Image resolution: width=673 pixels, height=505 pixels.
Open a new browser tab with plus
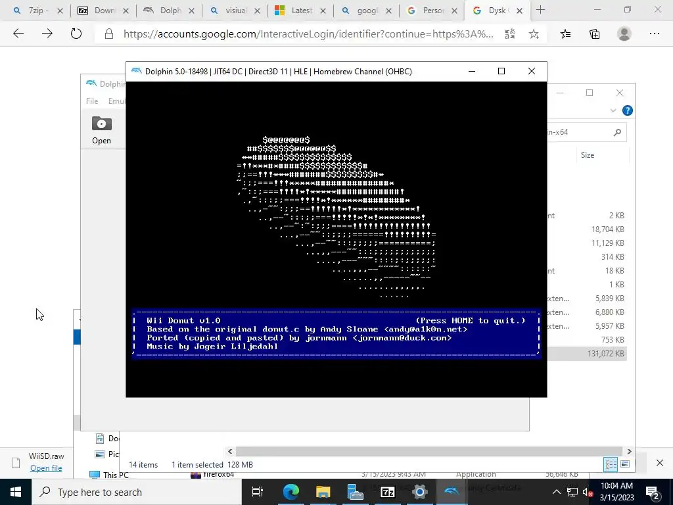[x=540, y=11]
